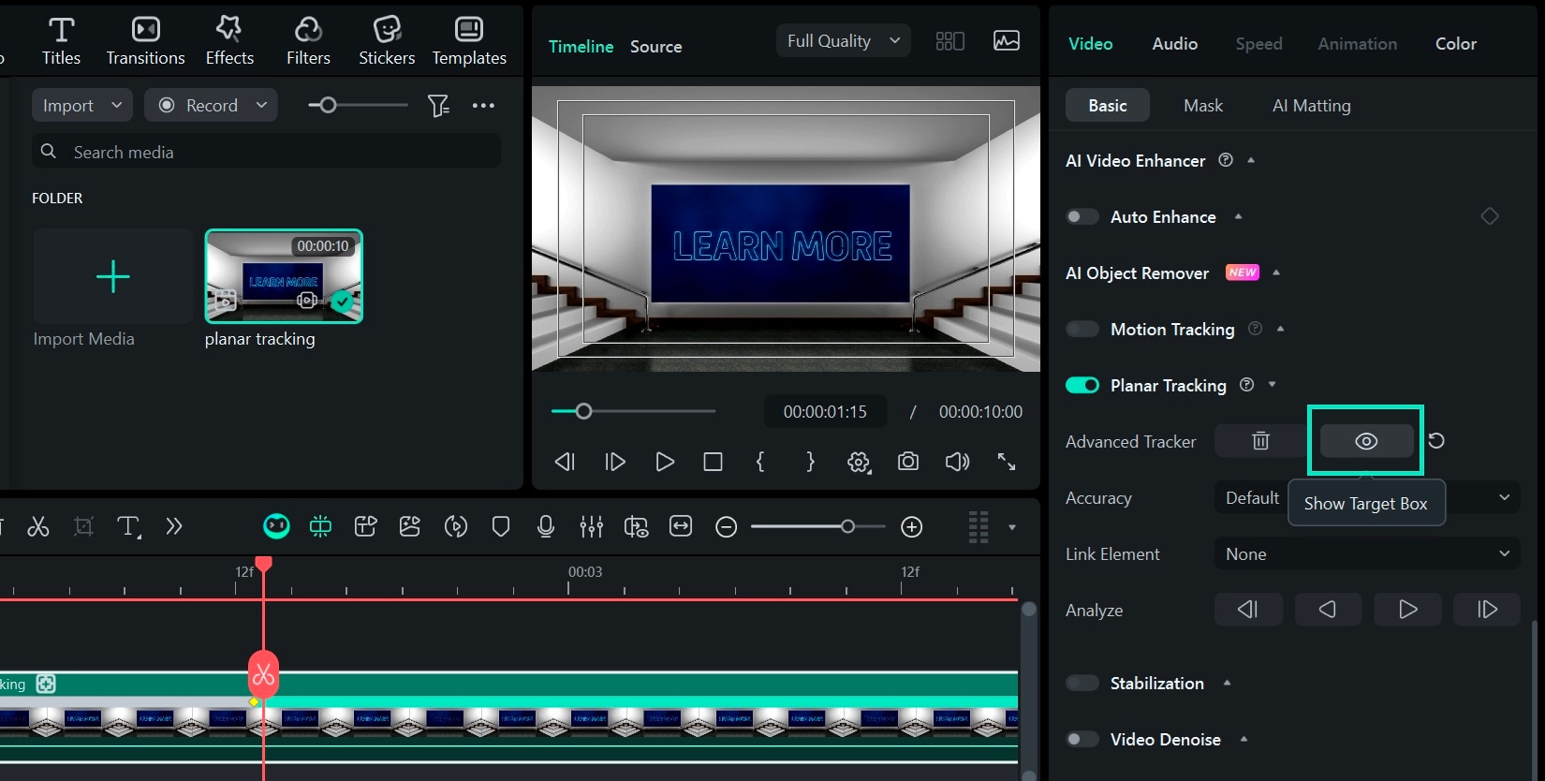The width and height of the screenshot is (1545, 781).
Task: Open the Link Element dropdown
Action: (x=1367, y=553)
